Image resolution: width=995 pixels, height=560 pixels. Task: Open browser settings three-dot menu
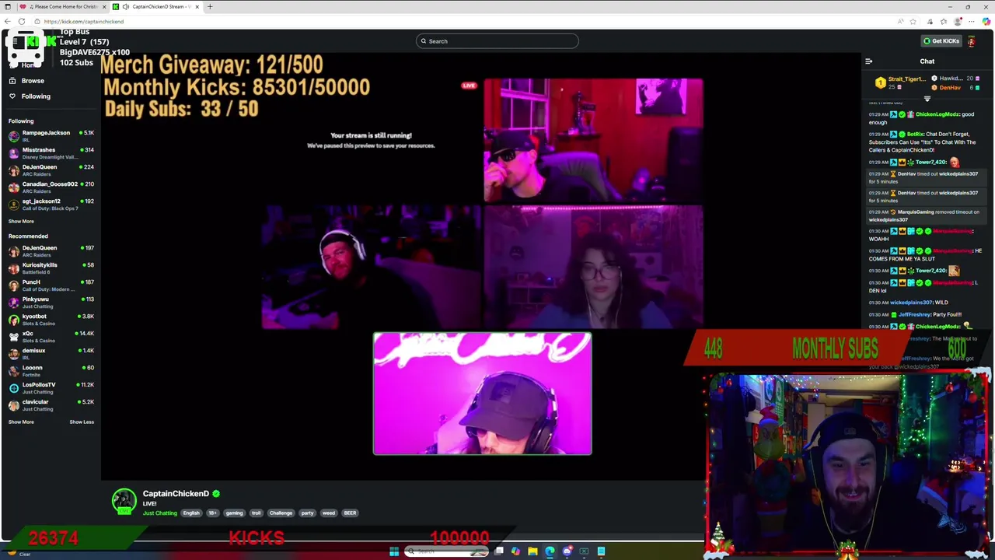point(972,21)
